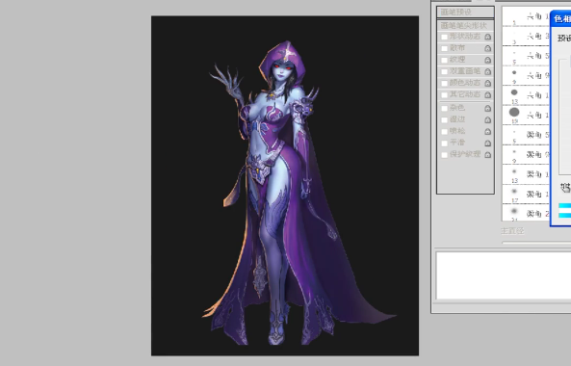
Task: Tick the 杂色 noise checkbox
Action: coord(444,108)
